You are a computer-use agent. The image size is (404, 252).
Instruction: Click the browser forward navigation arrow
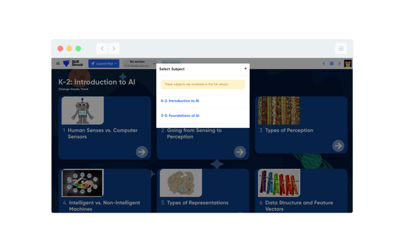click(x=114, y=49)
